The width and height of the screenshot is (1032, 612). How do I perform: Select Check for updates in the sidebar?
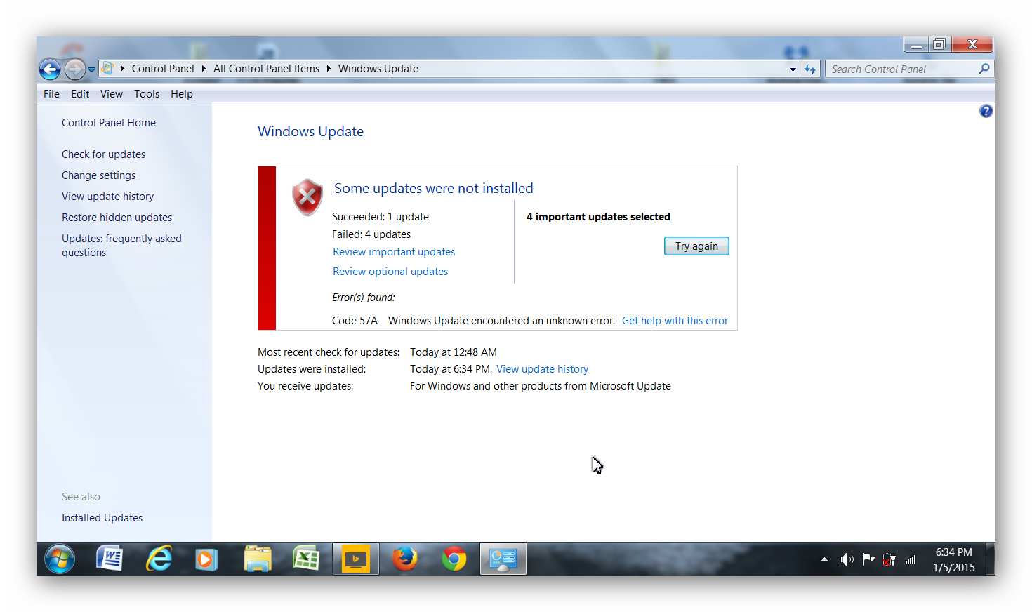coord(104,154)
